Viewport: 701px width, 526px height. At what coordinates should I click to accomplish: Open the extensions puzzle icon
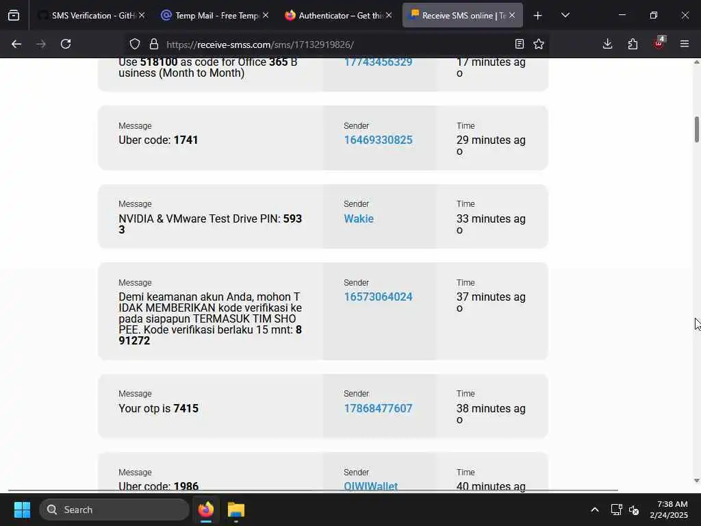coord(633,45)
